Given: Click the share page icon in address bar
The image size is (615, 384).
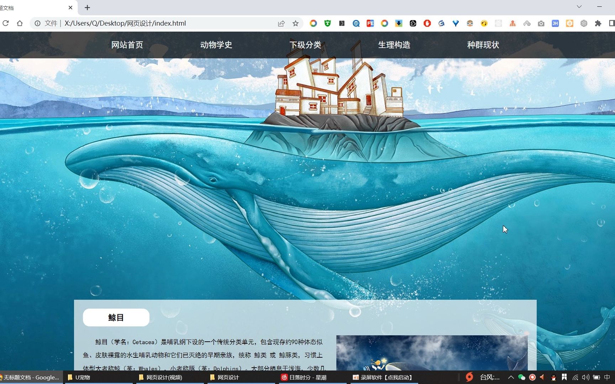Looking at the screenshot, I should (281, 23).
